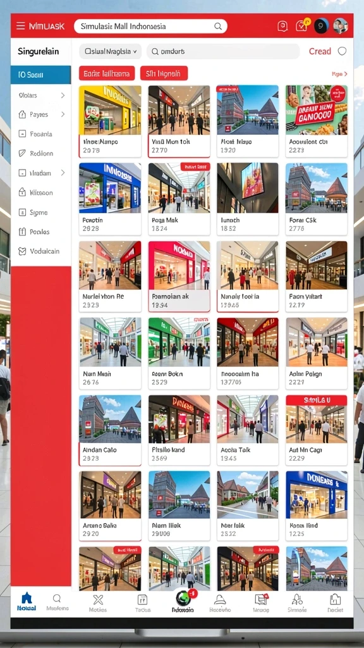Screen dimensions: 364x648
Task: Open the Artano Balka card
Action: [x=110, y=506]
